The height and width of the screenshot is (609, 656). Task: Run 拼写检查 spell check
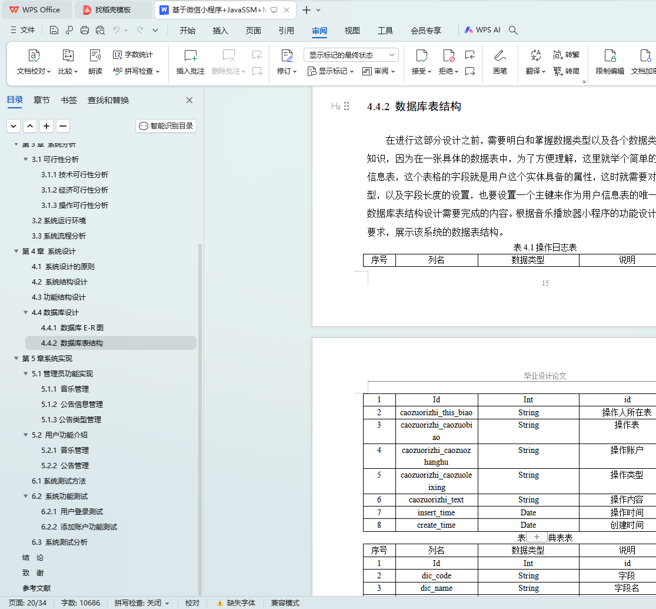pos(136,71)
